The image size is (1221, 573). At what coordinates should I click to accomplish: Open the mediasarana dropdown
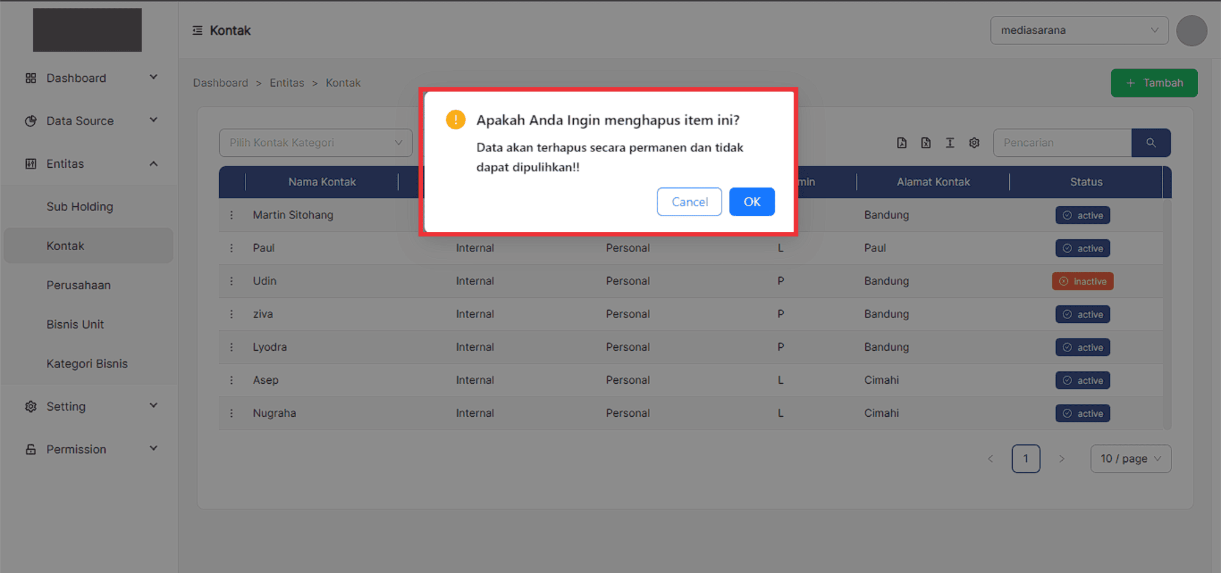(x=1079, y=31)
